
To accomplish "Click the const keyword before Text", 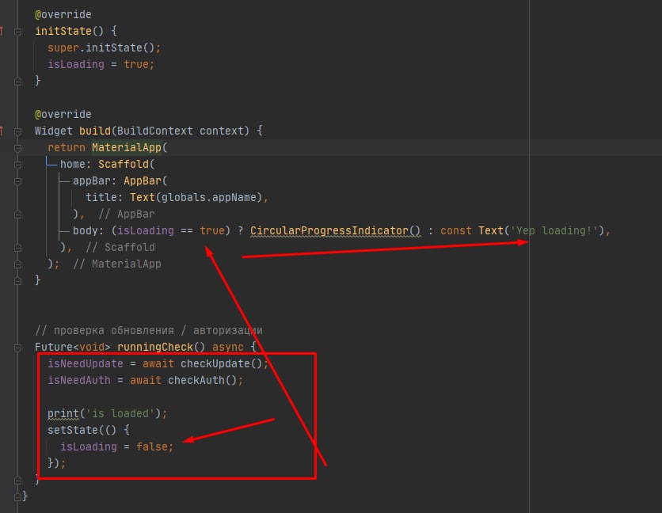I will point(456,230).
